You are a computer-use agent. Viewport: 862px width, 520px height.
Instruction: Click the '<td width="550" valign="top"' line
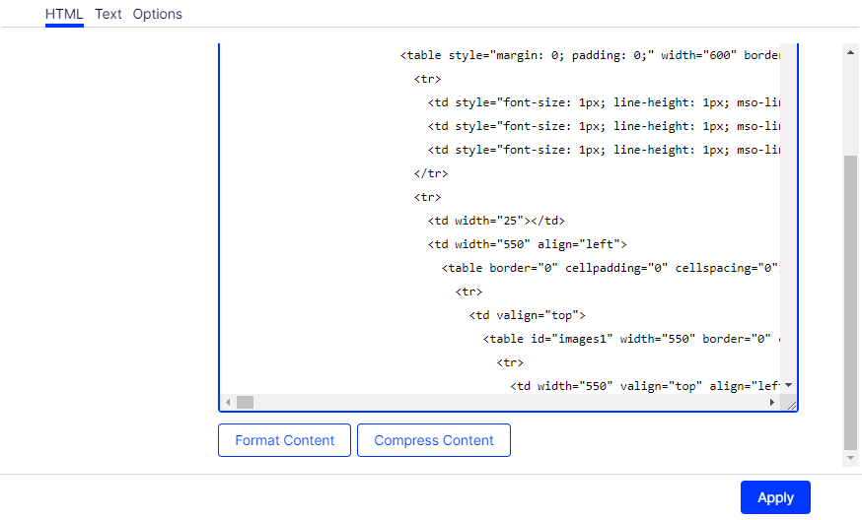(645, 386)
